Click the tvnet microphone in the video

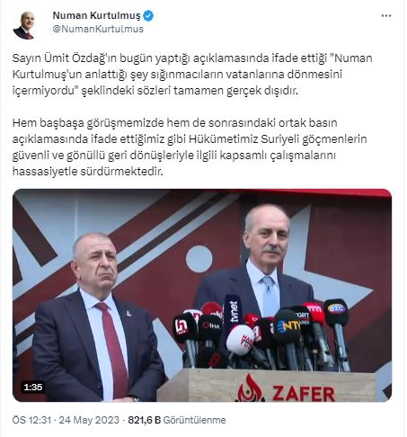click(234, 312)
